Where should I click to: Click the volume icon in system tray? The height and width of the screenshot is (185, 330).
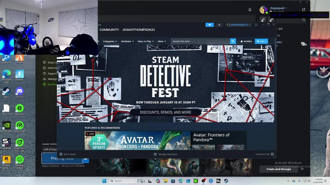click(309, 181)
